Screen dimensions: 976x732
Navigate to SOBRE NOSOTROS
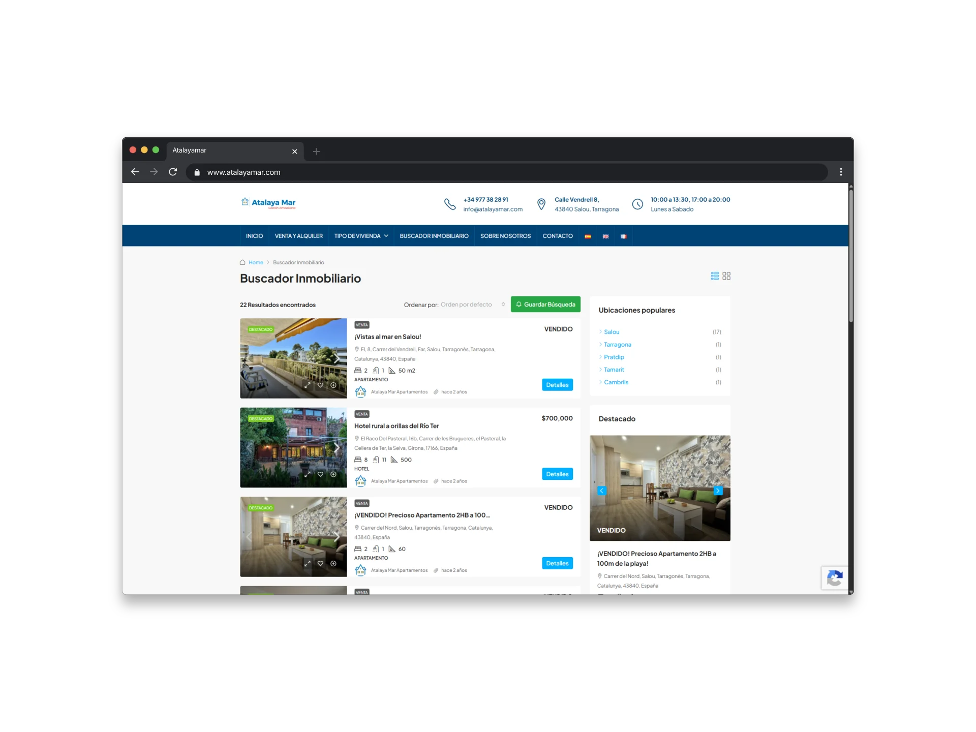pos(505,236)
